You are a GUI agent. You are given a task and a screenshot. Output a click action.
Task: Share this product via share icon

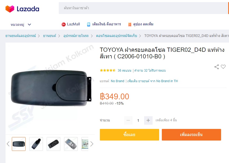217,67
